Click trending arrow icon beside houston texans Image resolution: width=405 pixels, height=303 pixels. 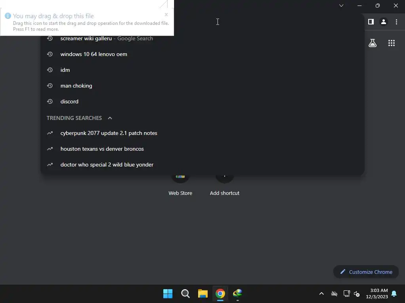coord(50,149)
